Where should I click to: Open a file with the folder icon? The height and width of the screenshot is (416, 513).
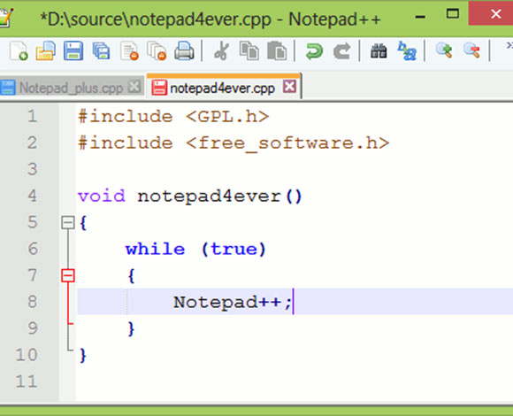pos(45,51)
